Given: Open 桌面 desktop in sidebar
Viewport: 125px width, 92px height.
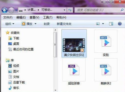Looking at the screenshot, I should (x=14, y=44).
